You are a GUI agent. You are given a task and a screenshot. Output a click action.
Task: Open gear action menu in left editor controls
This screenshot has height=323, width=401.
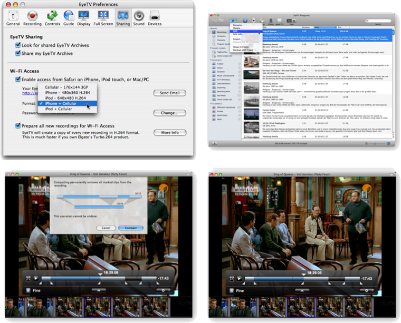tap(163, 290)
